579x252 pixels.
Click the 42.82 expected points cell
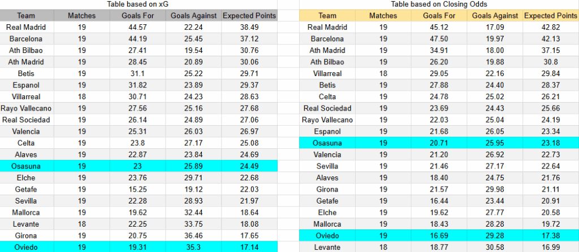click(x=551, y=28)
